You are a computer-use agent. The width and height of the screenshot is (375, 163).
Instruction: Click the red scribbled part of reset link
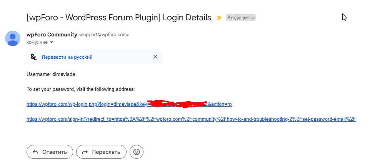(177, 104)
